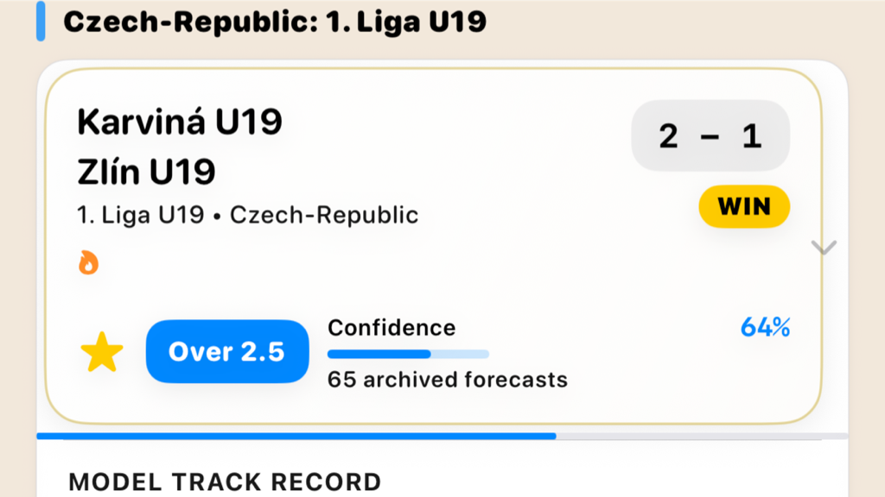The image size is (885, 497).
Task: Click the 64% confidence value
Action: 765,327
